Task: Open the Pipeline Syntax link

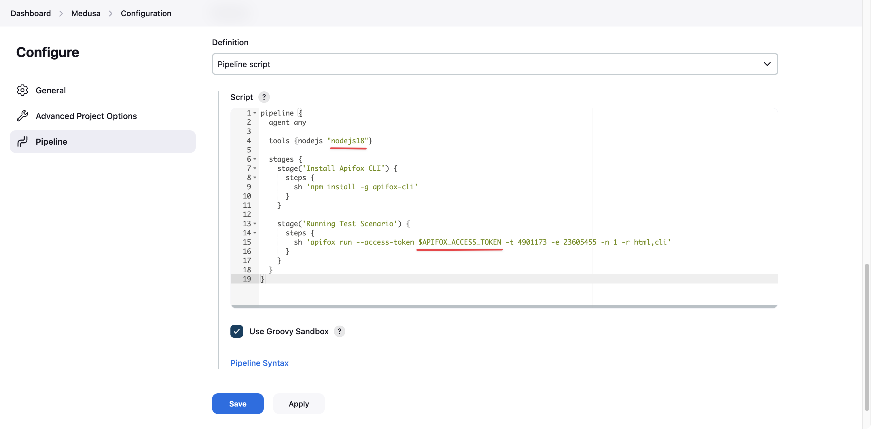Action: (x=259, y=363)
